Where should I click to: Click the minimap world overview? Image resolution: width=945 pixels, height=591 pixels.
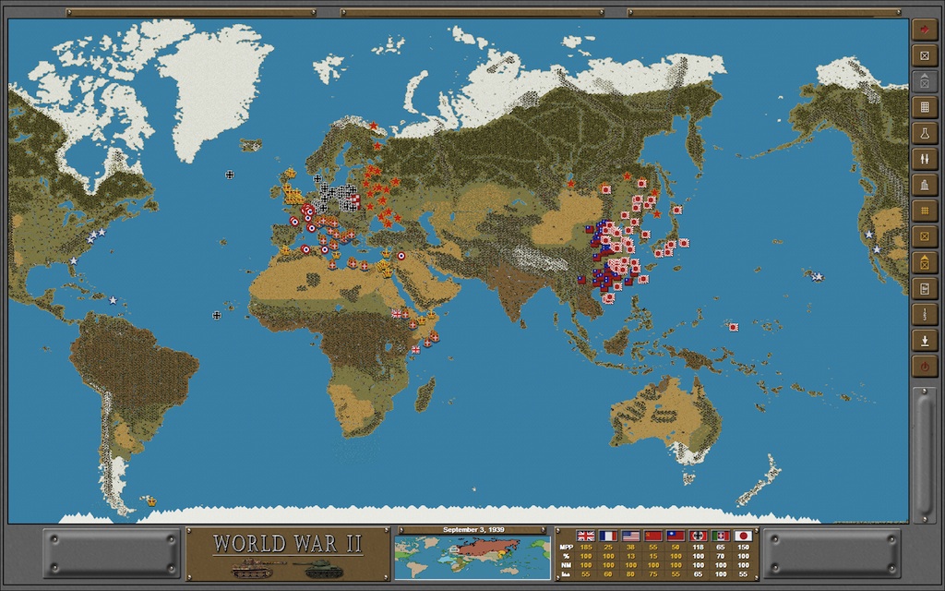(472, 558)
